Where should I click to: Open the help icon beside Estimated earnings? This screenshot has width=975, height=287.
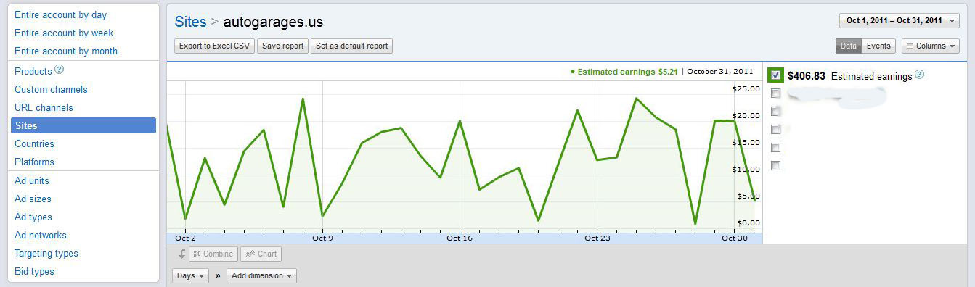click(x=920, y=75)
